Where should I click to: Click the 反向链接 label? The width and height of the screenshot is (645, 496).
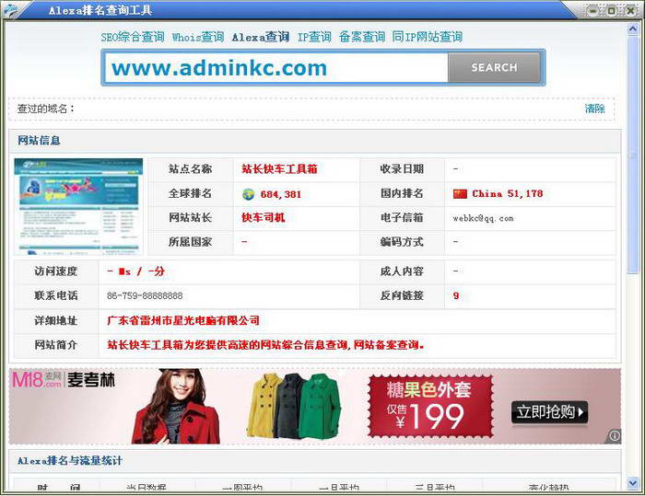coord(402,295)
